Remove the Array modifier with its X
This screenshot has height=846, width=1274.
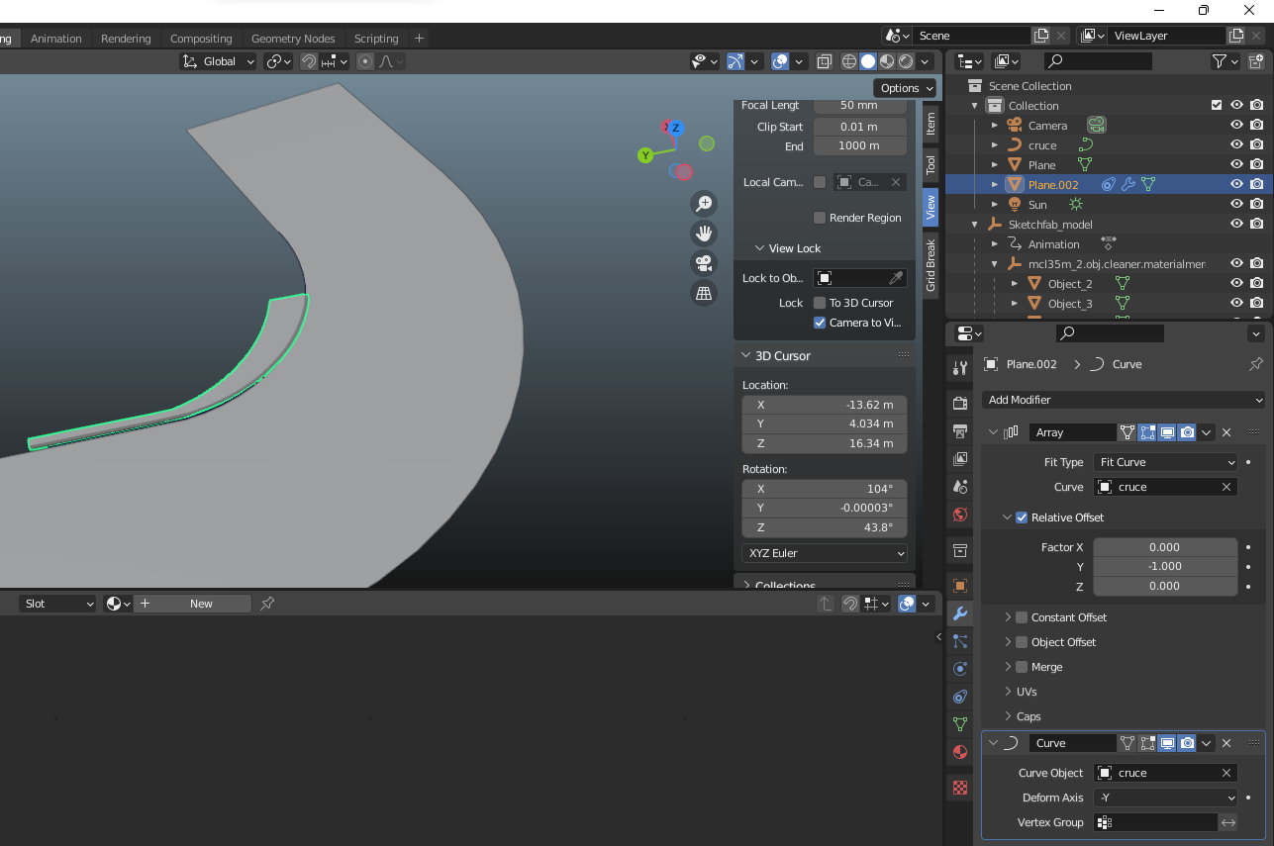(1226, 432)
